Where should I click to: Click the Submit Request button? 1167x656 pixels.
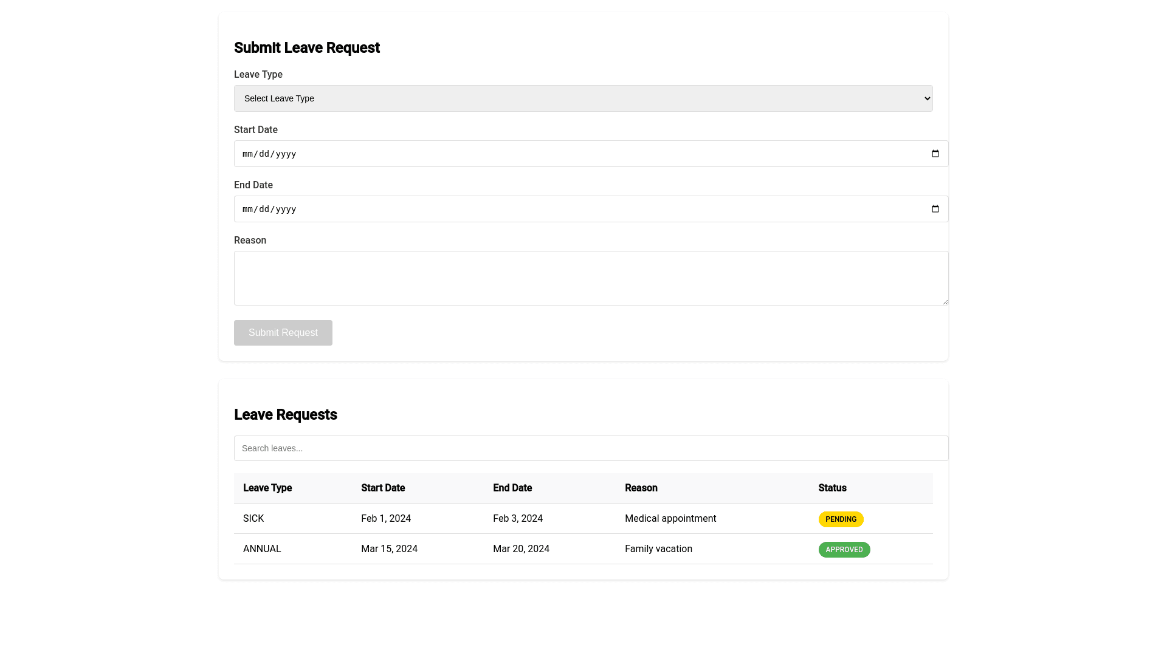click(x=283, y=332)
